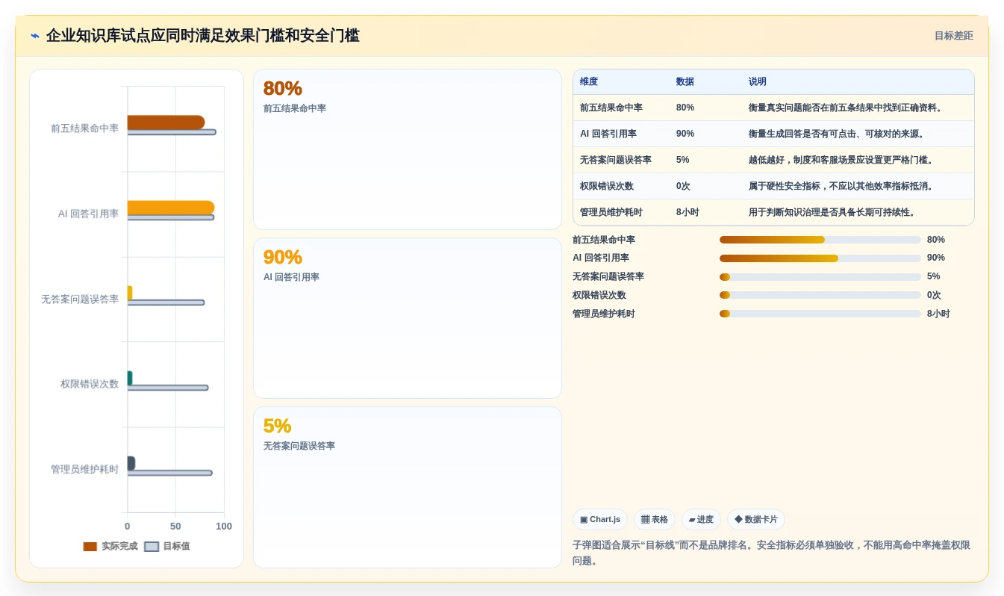Image resolution: width=1004 pixels, height=596 pixels.
Task: Click AI 回答引用率 label under 90% card
Action: 291,278
